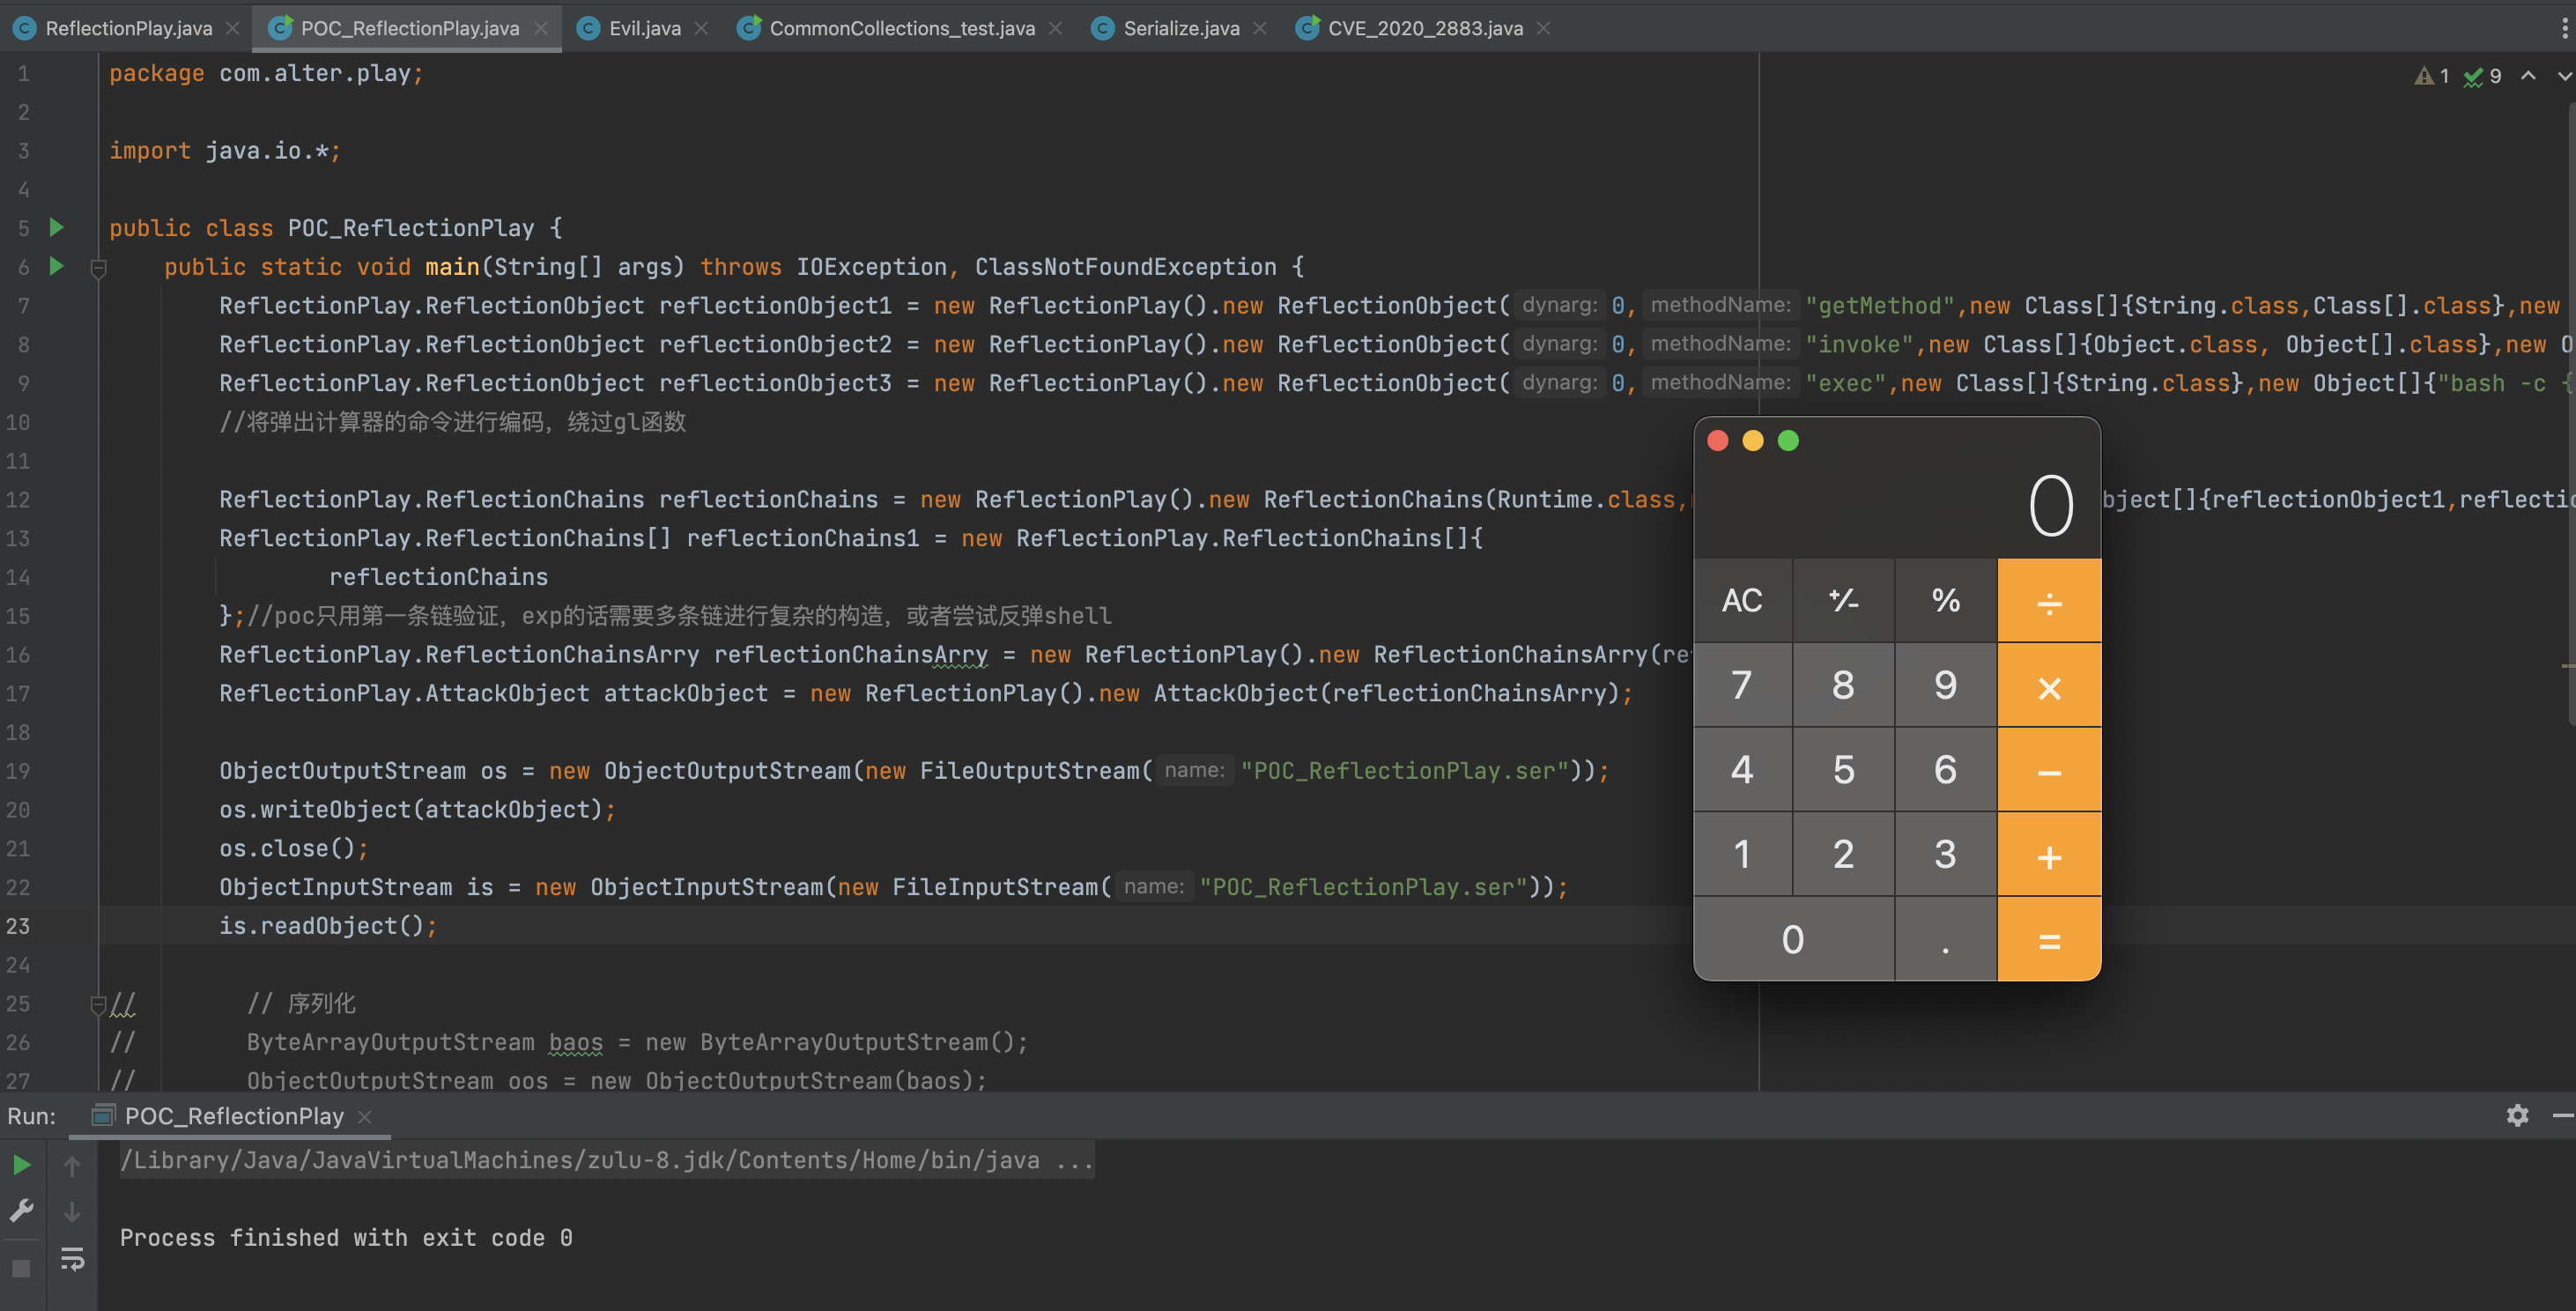This screenshot has width=2576, height=1311.
Task: Click line number 23 in gutter
Action: tap(18, 927)
